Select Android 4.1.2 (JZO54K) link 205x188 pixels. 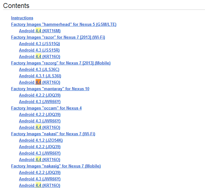41,140
